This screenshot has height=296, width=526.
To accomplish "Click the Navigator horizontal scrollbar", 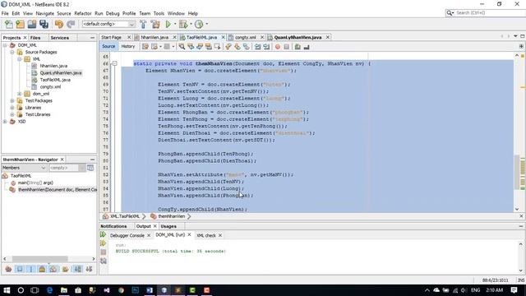I will click(x=40, y=259).
